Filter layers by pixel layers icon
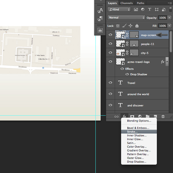Screen dimensions: 173x173 tap(136, 10)
